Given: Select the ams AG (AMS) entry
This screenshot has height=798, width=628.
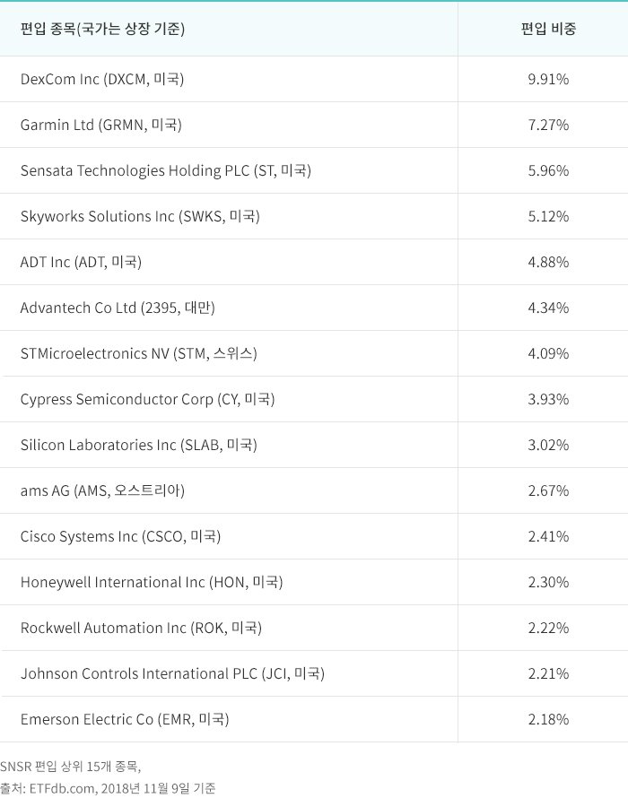Looking at the screenshot, I should pyautogui.click(x=102, y=490).
